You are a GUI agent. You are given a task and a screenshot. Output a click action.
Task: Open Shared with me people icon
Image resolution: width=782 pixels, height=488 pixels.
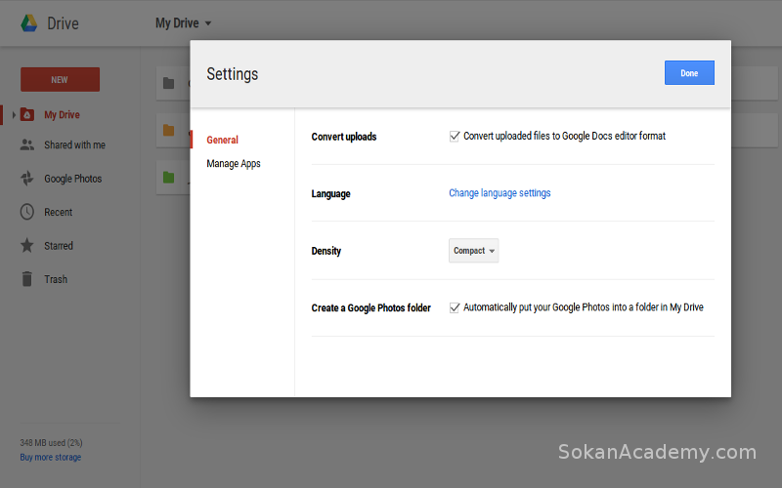pos(27,144)
